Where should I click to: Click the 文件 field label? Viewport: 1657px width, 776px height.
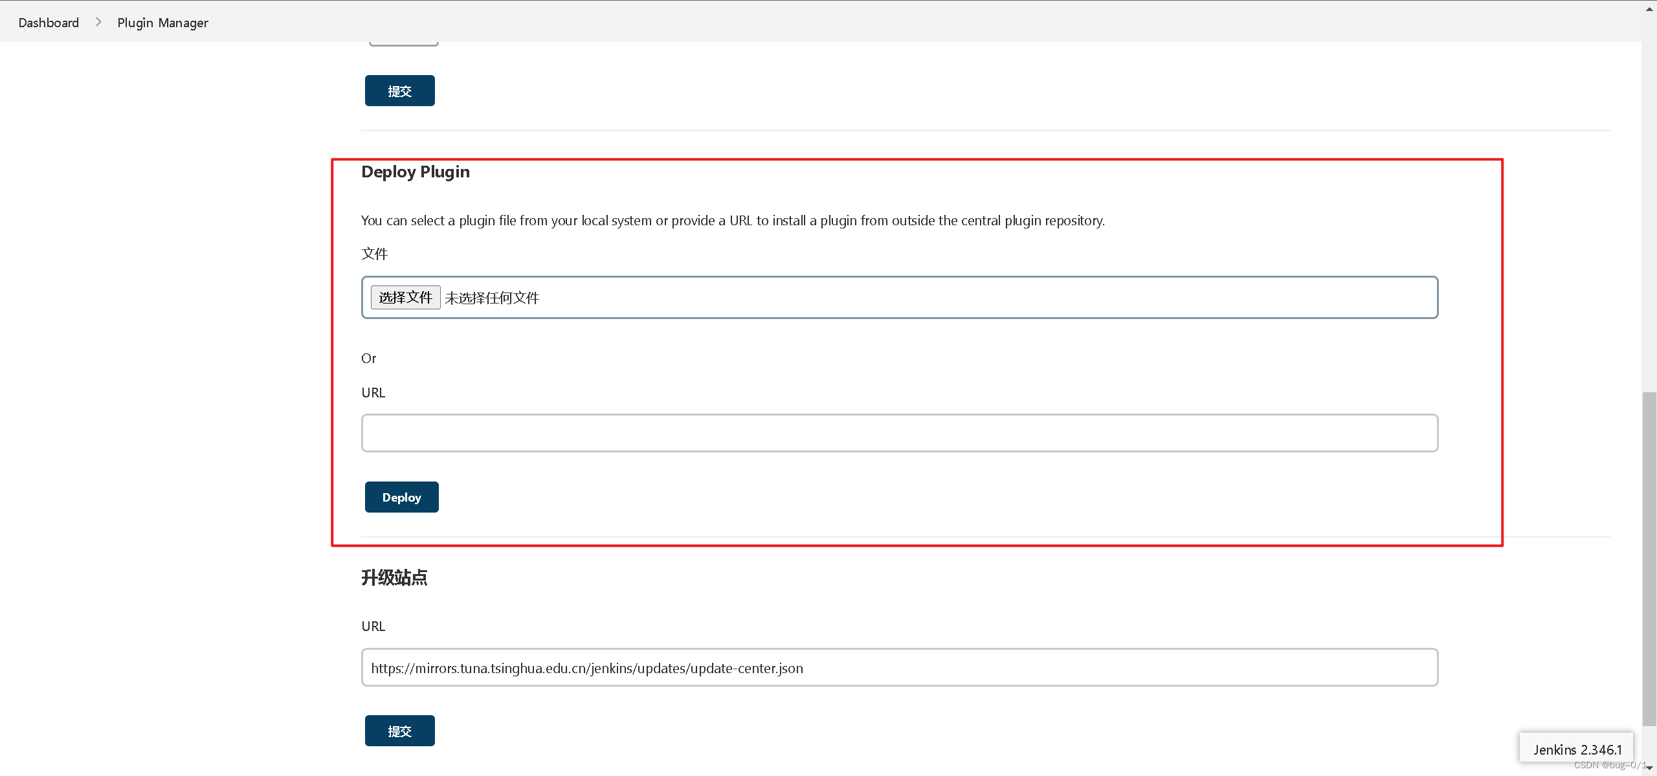click(374, 254)
